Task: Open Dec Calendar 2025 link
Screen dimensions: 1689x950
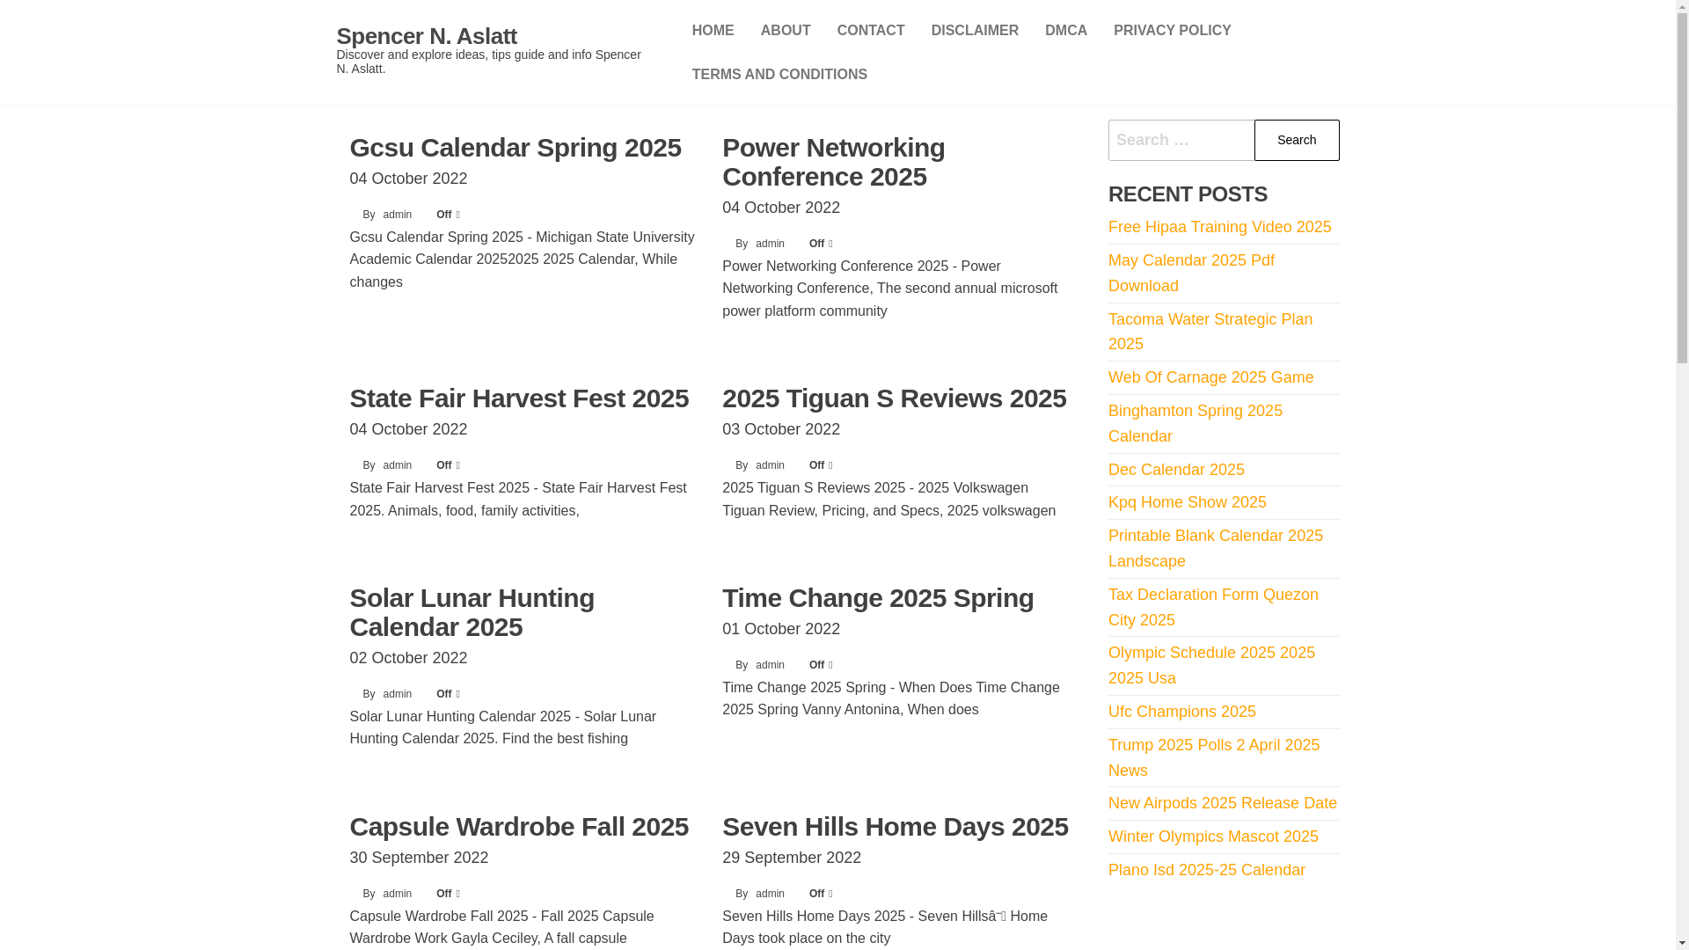Action: coord(1176,470)
